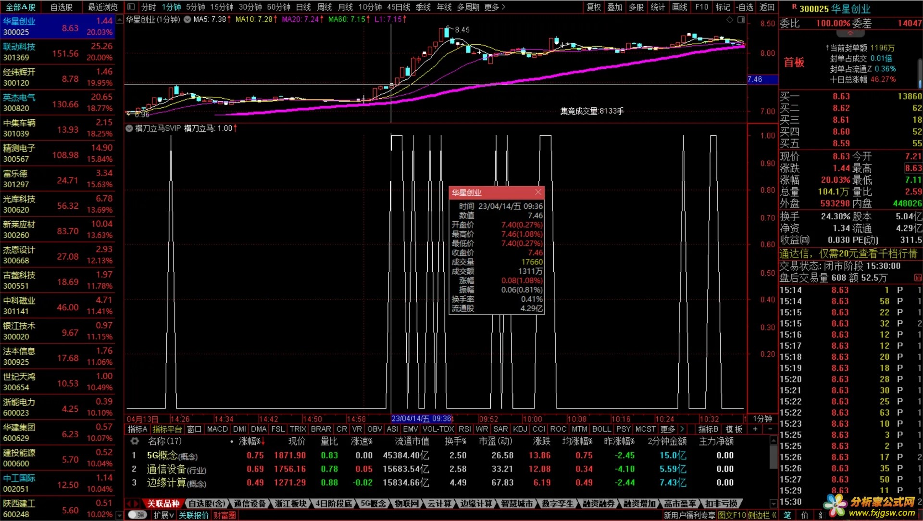This screenshot has height=521, width=923.
Task: Close the 华星创业 data popup
Action: point(538,192)
